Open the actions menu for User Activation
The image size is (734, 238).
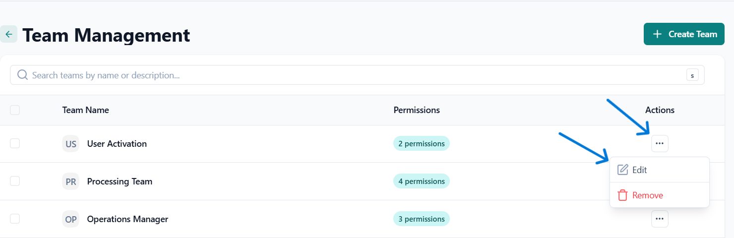(660, 143)
